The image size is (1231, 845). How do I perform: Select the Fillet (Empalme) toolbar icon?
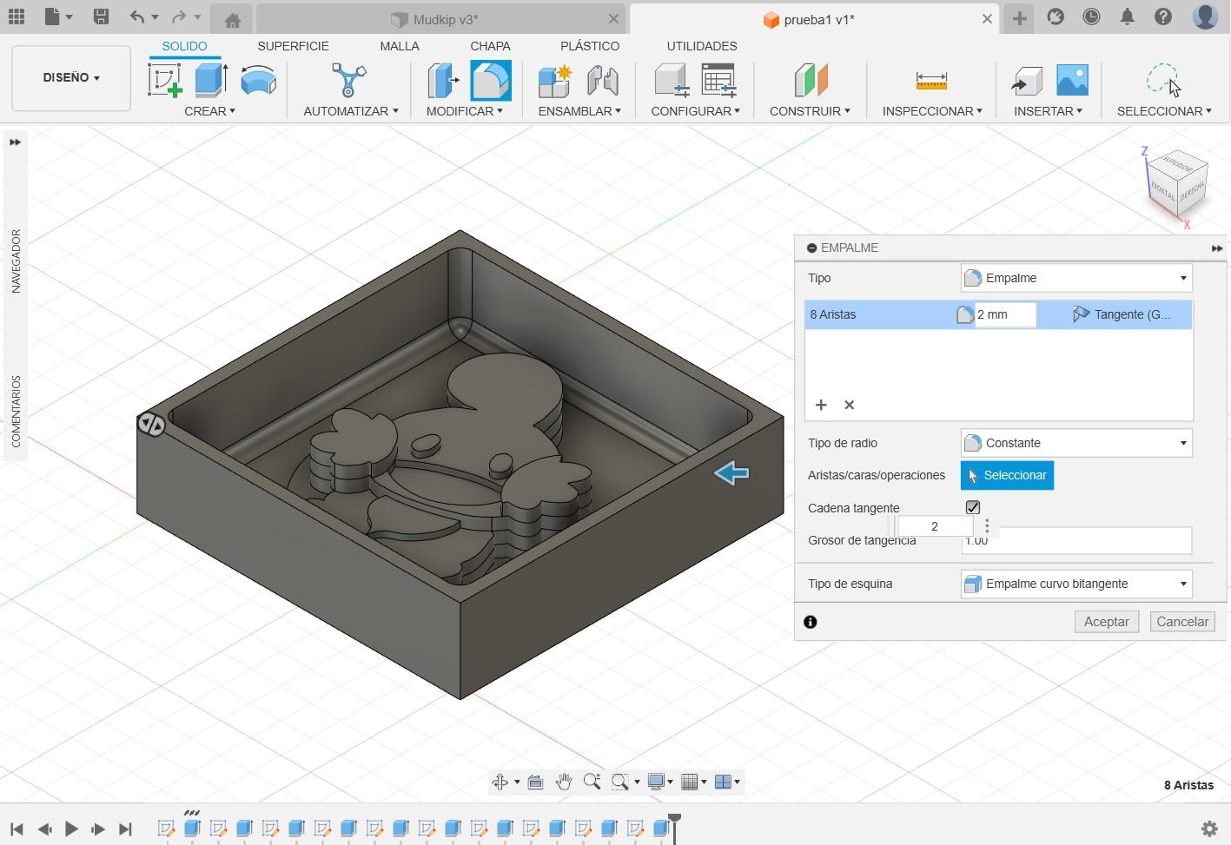(491, 80)
